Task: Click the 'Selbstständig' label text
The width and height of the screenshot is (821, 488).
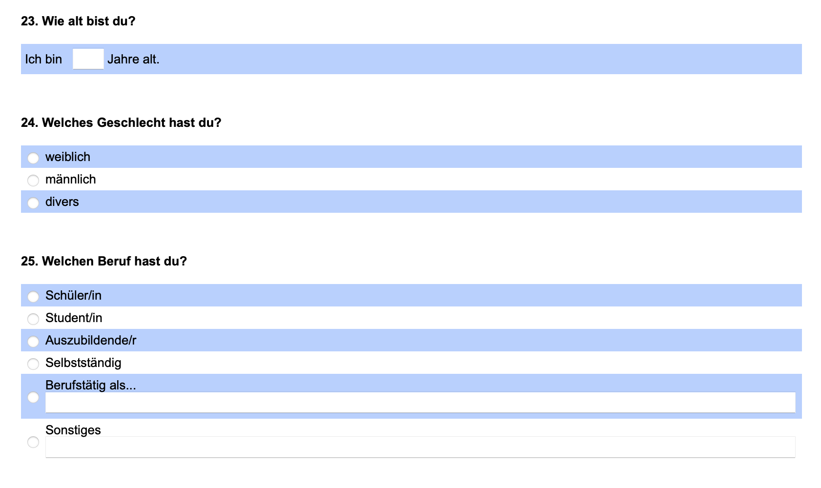Action: click(83, 363)
